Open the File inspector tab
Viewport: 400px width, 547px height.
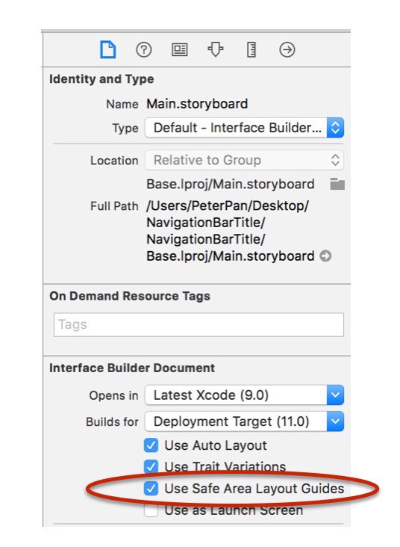tap(107, 49)
